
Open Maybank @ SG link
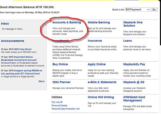134,82
